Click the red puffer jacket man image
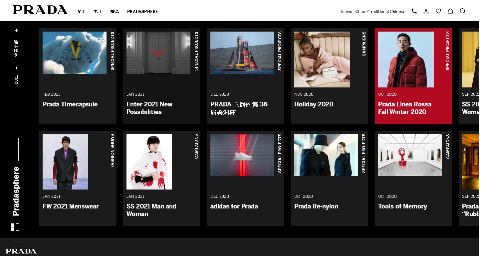 406,60
